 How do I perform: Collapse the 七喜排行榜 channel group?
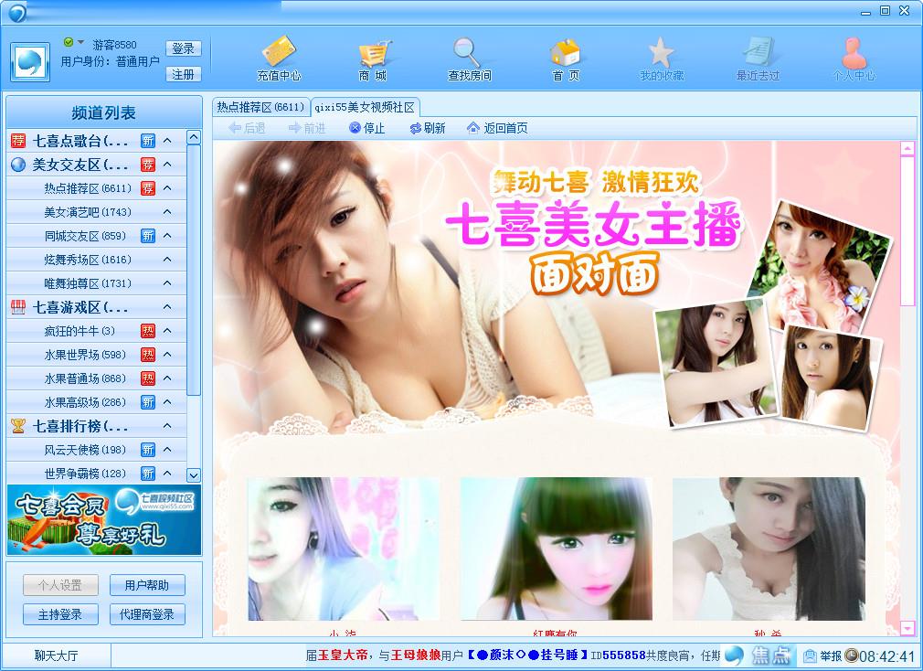[167, 426]
